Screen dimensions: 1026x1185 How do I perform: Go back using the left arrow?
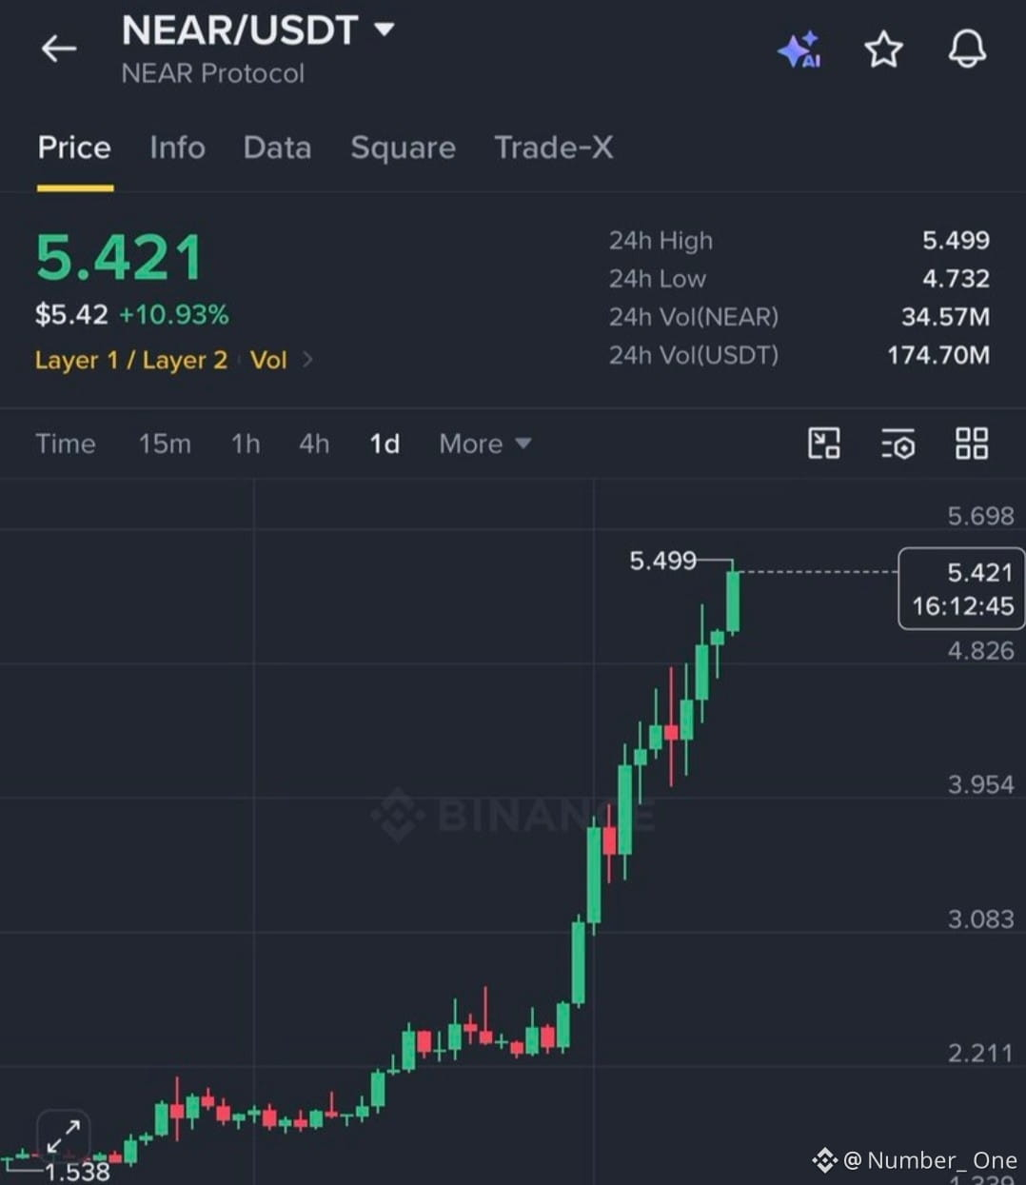click(59, 49)
